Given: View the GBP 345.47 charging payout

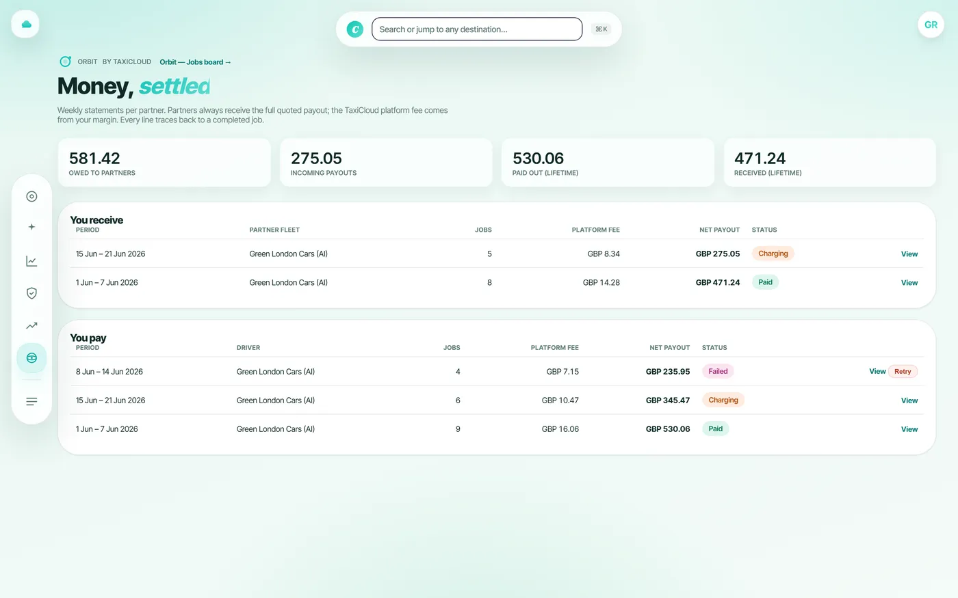Looking at the screenshot, I should pyautogui.click(x=909, y=400).
